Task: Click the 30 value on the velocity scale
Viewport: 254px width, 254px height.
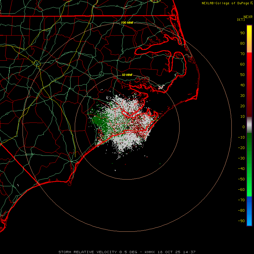Action: [242, 96]
